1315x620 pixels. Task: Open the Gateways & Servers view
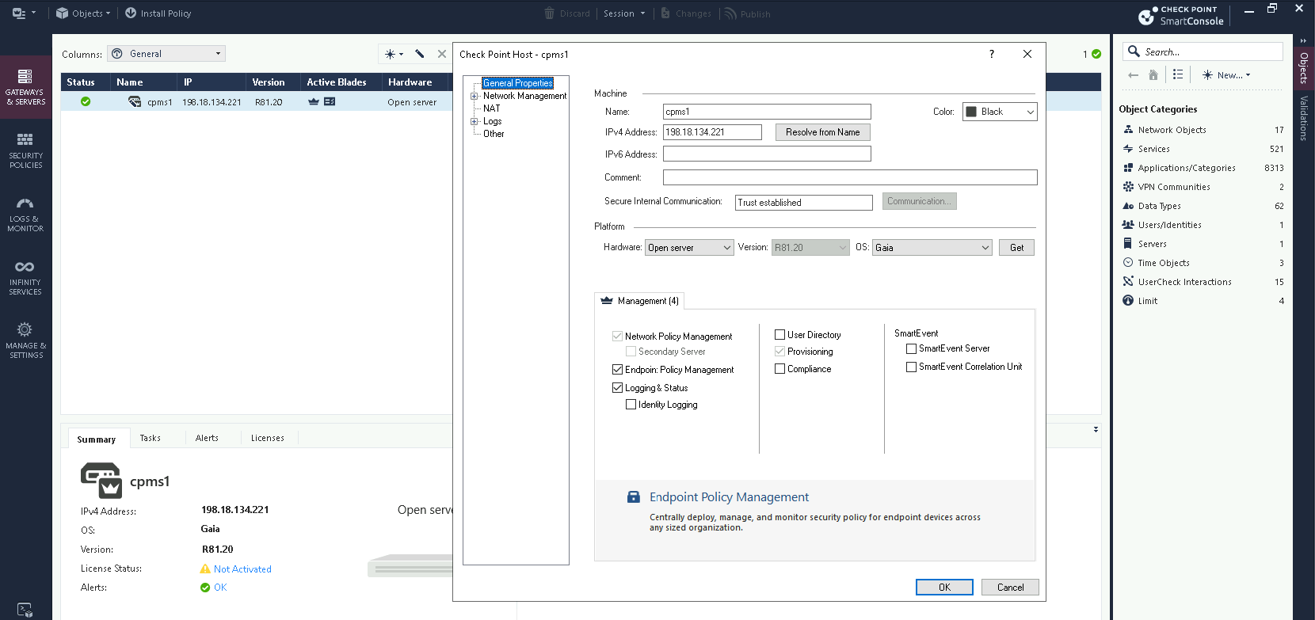(25, 86)
